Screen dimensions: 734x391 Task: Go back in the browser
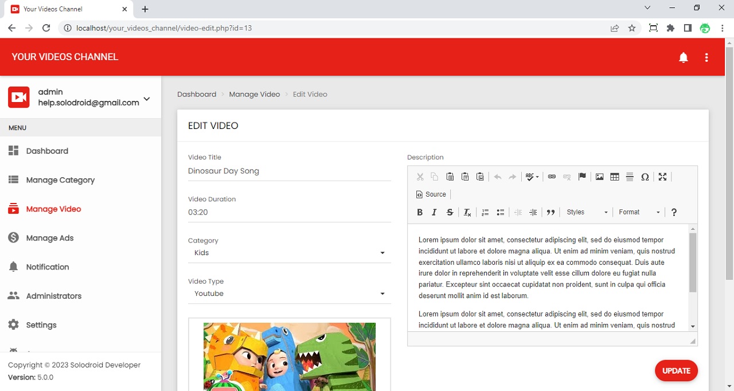pos(11,28)
